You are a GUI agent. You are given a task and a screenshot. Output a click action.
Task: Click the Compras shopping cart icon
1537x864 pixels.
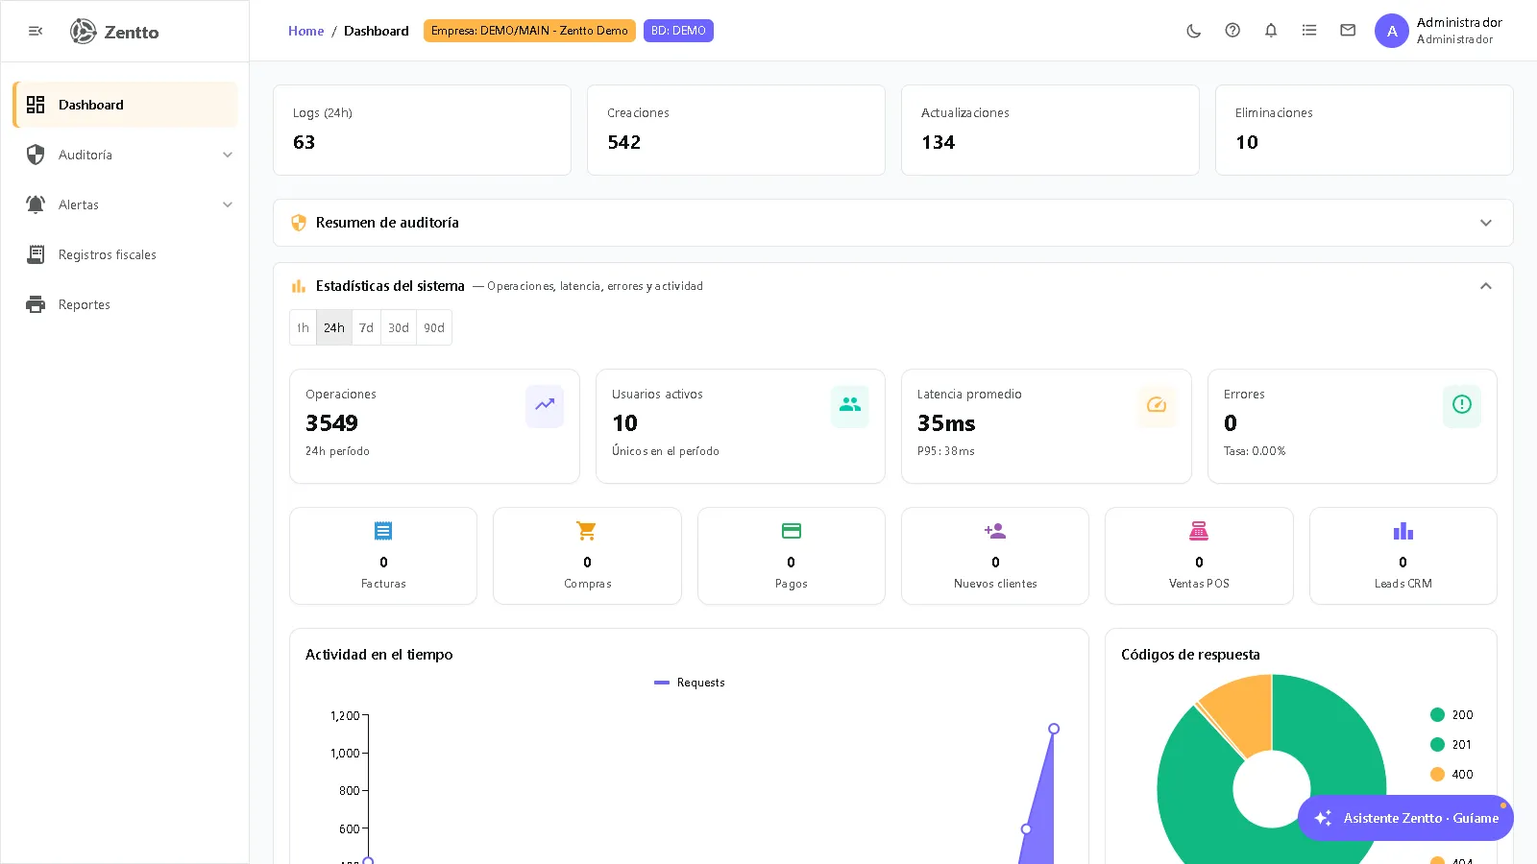[587, 531]
